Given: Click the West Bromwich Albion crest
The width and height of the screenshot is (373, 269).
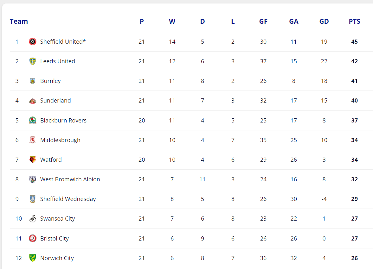Looking at the screenshot, I should (x=33, y=179).
